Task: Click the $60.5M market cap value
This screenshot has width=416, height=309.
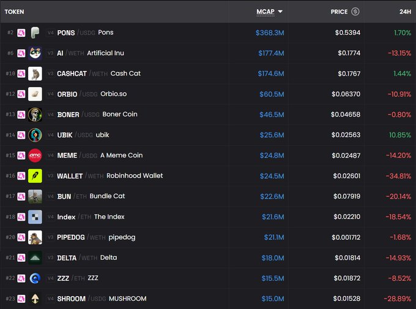Action: click(272, 94)
